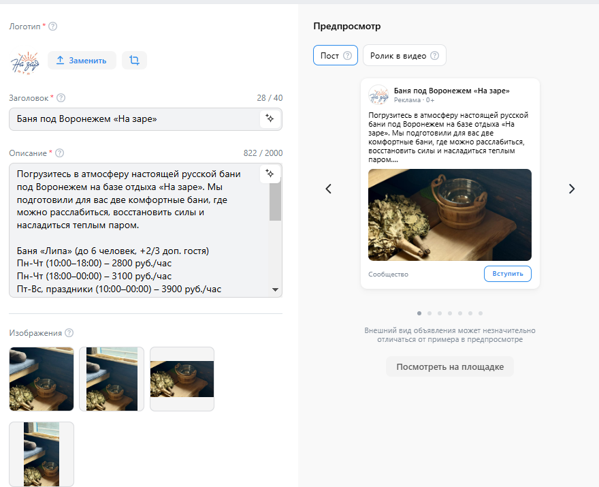Click help icon next to Изображения label
599x487 pixels.
coord(69,333)
